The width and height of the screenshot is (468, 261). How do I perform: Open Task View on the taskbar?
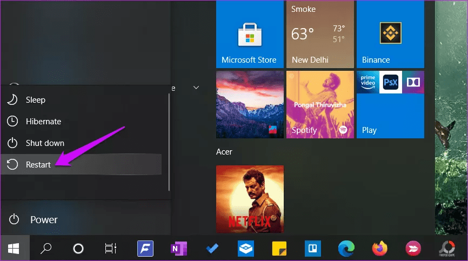110,248
